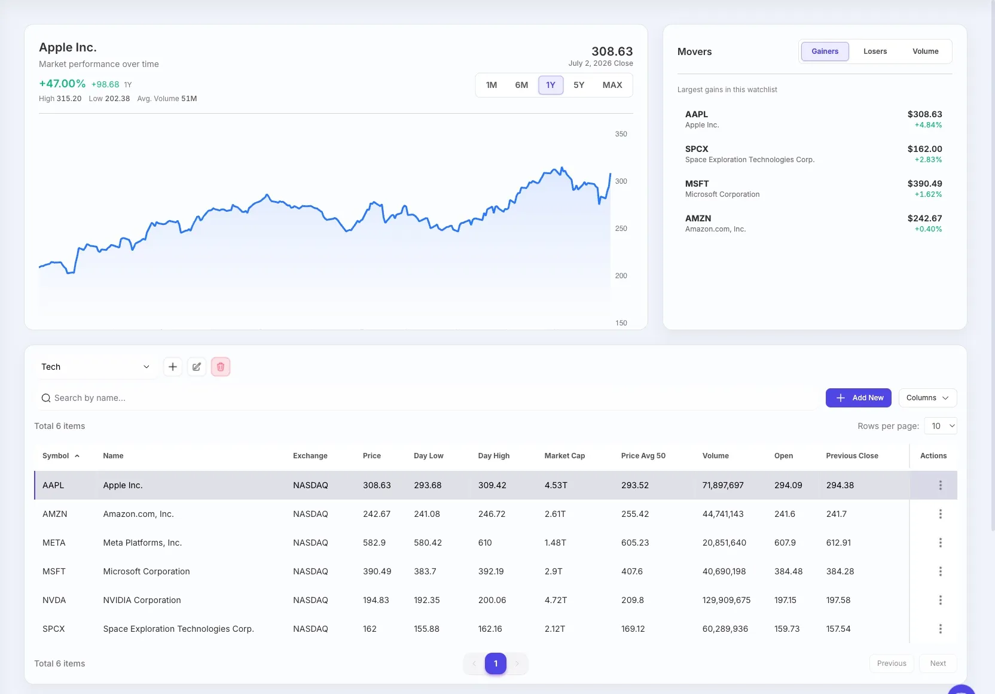Viewport: 995px width, 694px height.
Task: Click the plus icon to add watchlist
Action: click(173, 367)
